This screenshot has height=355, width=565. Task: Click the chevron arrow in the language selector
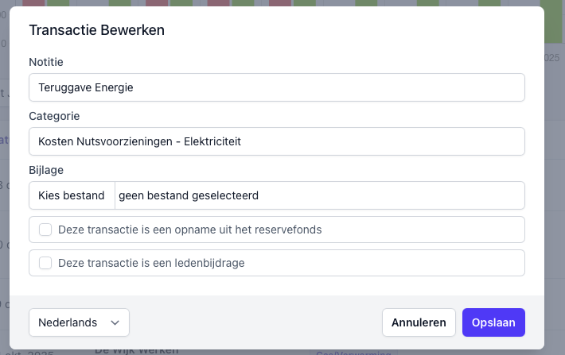pyautogui.click(x=115, y=322)
